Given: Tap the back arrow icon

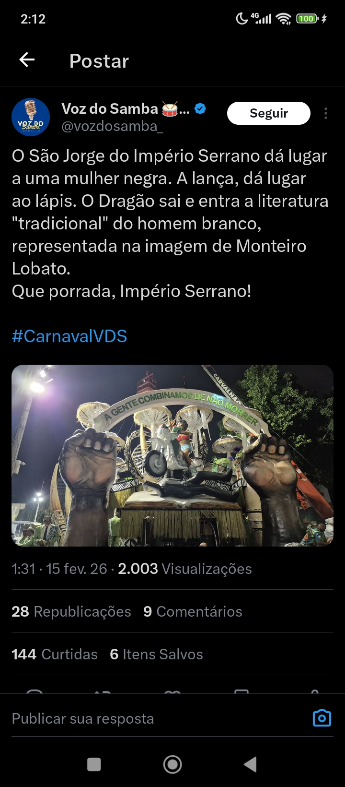Looking at the screenshot, I should point(27,60).
